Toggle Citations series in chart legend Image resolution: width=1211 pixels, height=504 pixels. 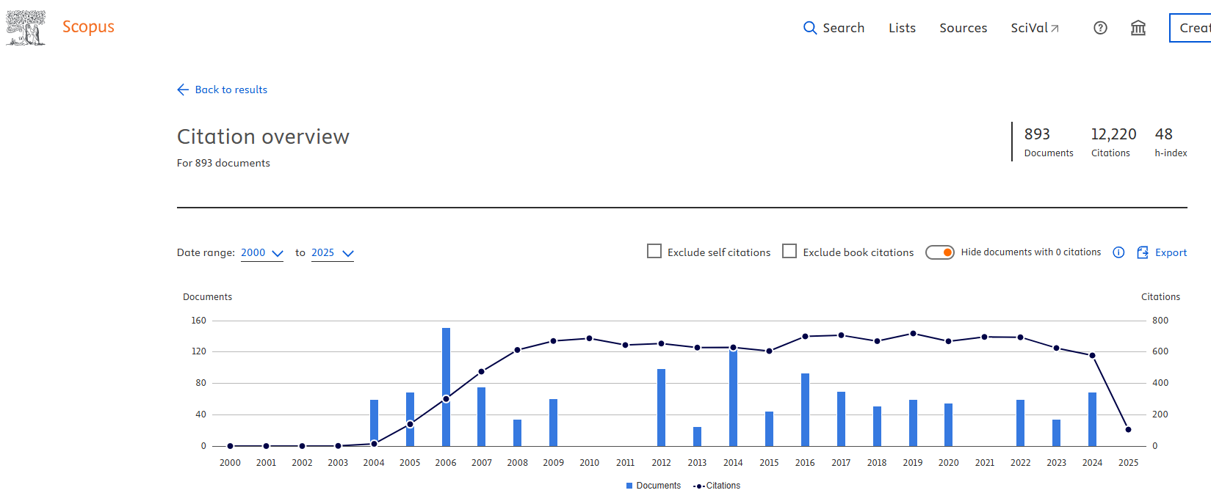click(x=717, y=486)
